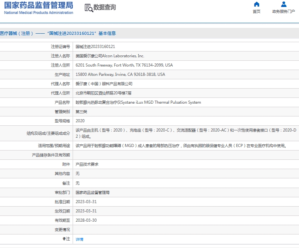Select registration number value 国械注进20233160121
This screenshot has width=299, height=248.
tap(95, 46)
